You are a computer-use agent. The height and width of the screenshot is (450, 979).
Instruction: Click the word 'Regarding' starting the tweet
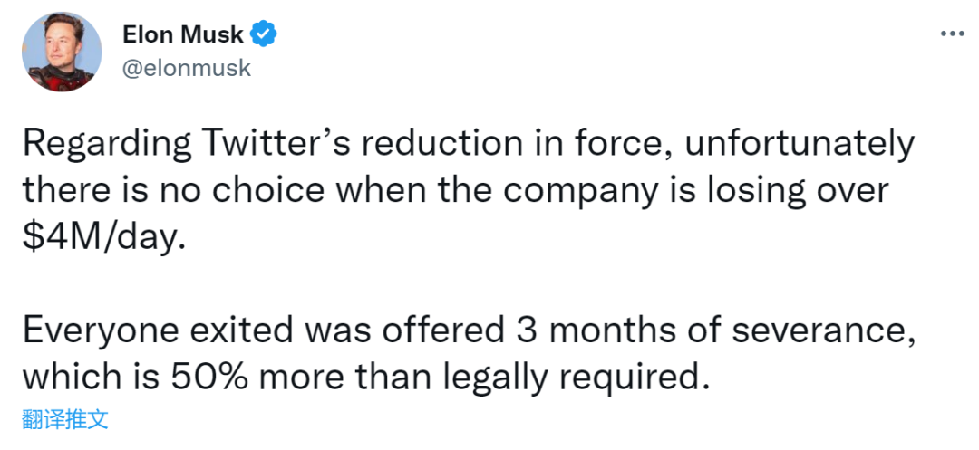(x=107, y=147)
